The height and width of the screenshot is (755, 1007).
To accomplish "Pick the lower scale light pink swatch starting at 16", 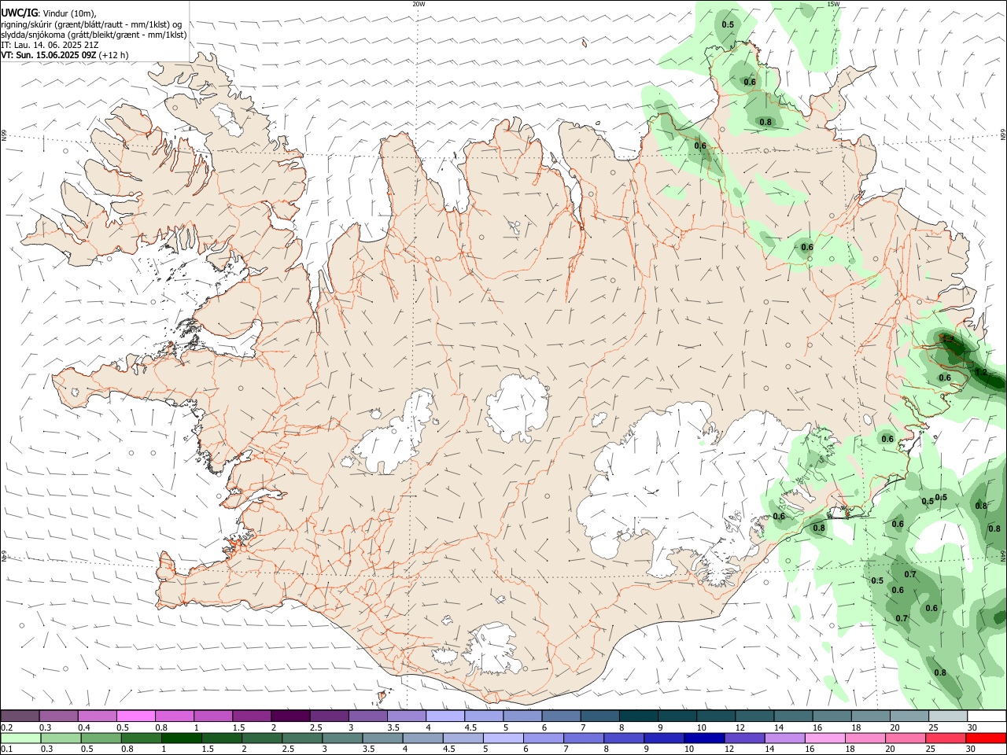I will click(x=824, y=738).
